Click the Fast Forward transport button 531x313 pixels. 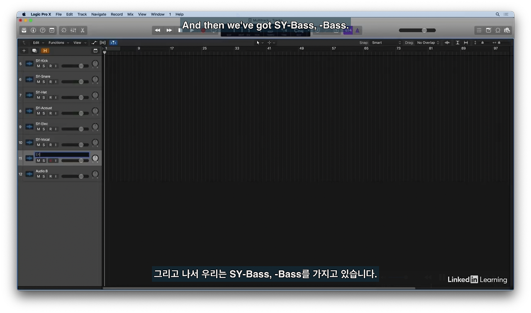(x=169, y=30)
